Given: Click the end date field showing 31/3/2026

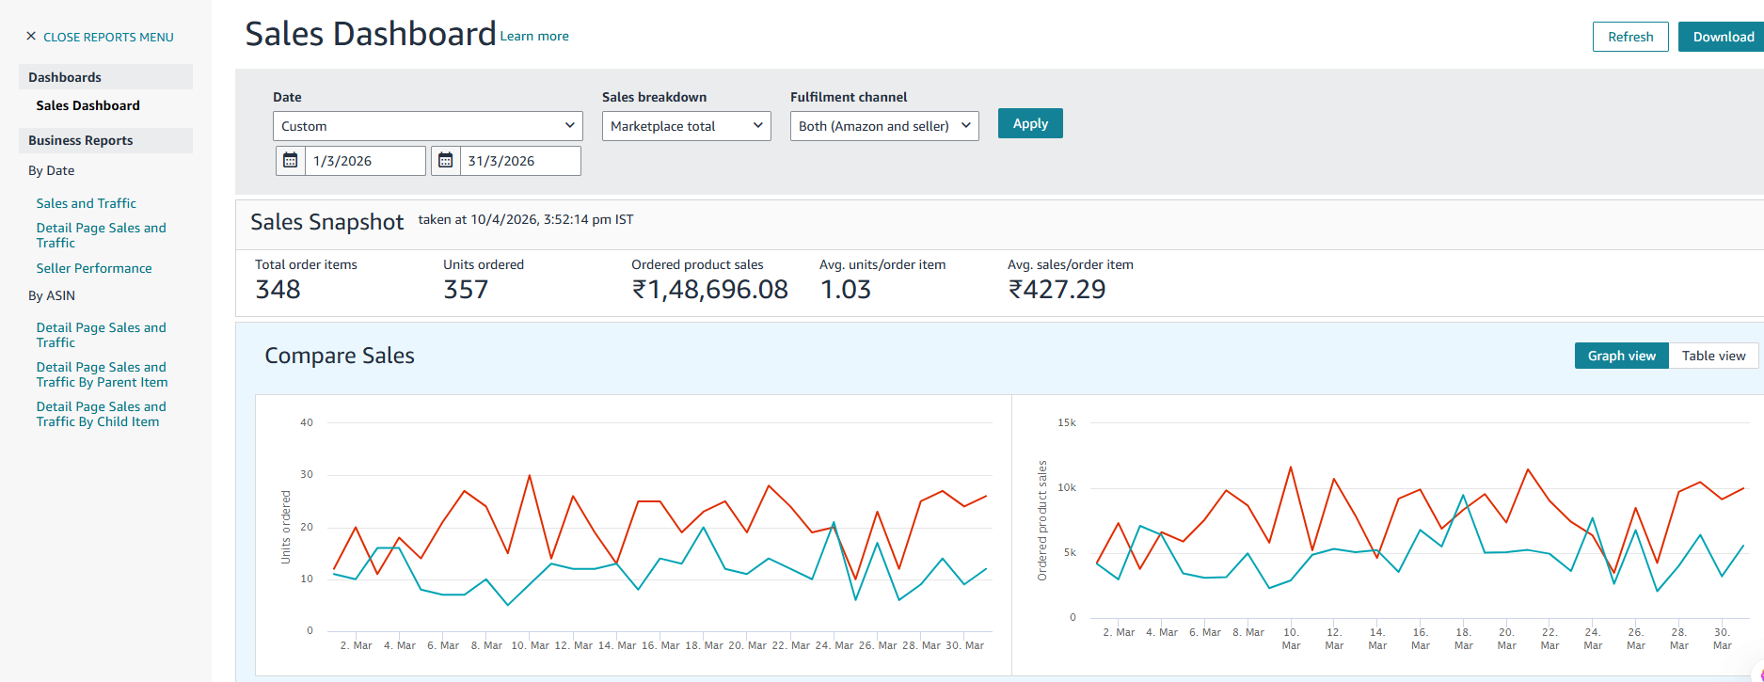Looking at the screenshot, I should tap(519, 161).
